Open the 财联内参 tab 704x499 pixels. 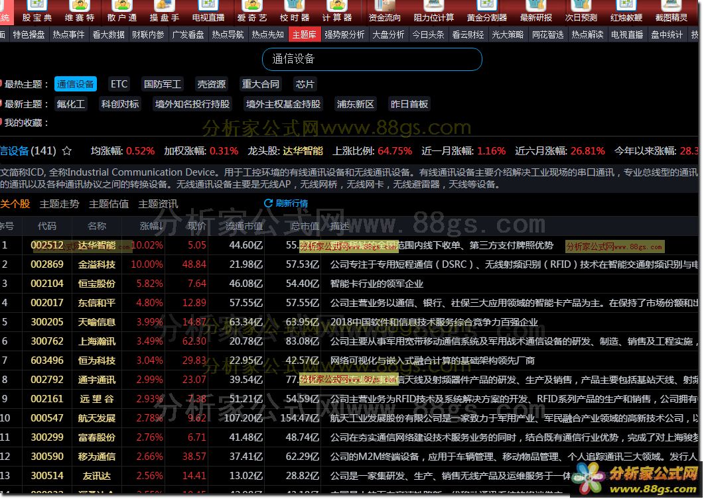(x=148, y=34)
